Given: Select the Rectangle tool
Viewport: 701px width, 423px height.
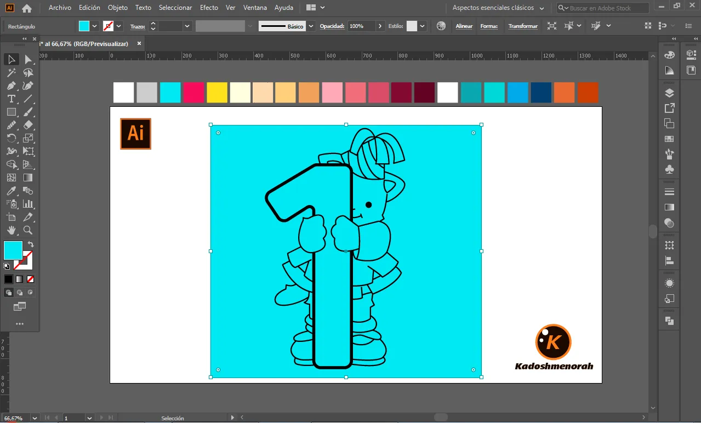Looking at the screenshot, I should coord(11,112).
